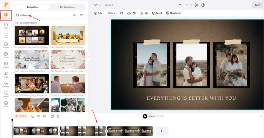
Task: Open the template filter options
Action: point(81,15)
